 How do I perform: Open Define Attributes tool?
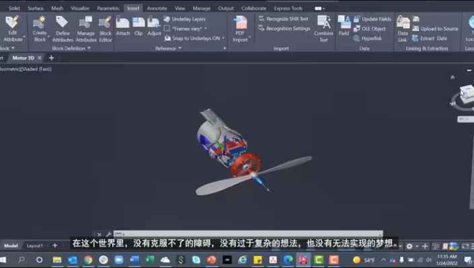click(x=63, y=29)
